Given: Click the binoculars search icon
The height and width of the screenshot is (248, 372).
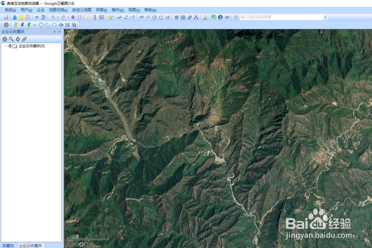Looking at the screenshot, I should pyautogui.click(x=28, y=18).
